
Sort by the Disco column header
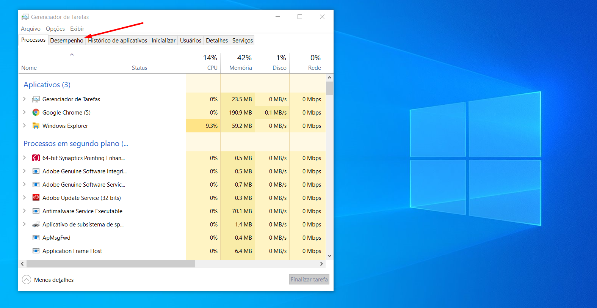(x=272, y=63)
